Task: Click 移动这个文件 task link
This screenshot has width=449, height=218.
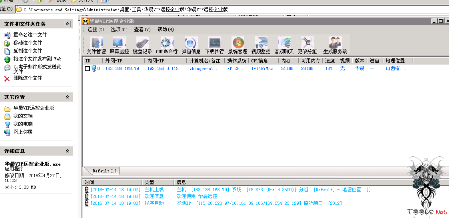Action: tap(28, 43)
